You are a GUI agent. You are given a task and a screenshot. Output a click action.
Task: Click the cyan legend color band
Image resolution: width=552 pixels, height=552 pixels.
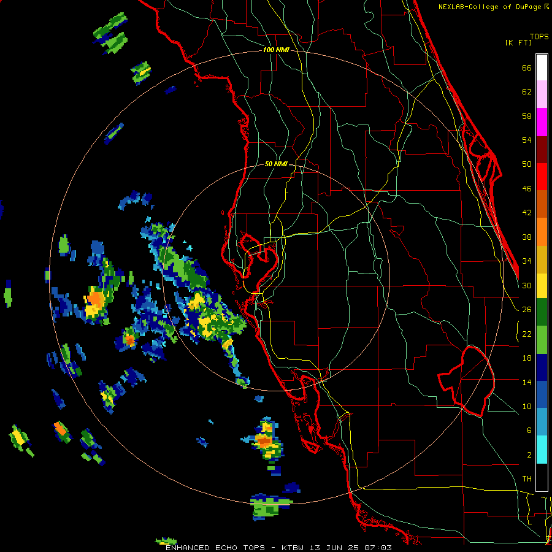(x=542, y=450)
